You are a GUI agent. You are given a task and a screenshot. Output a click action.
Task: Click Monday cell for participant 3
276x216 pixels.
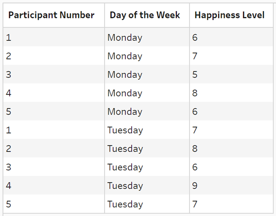pyautogui.click(x=125, y=75)
